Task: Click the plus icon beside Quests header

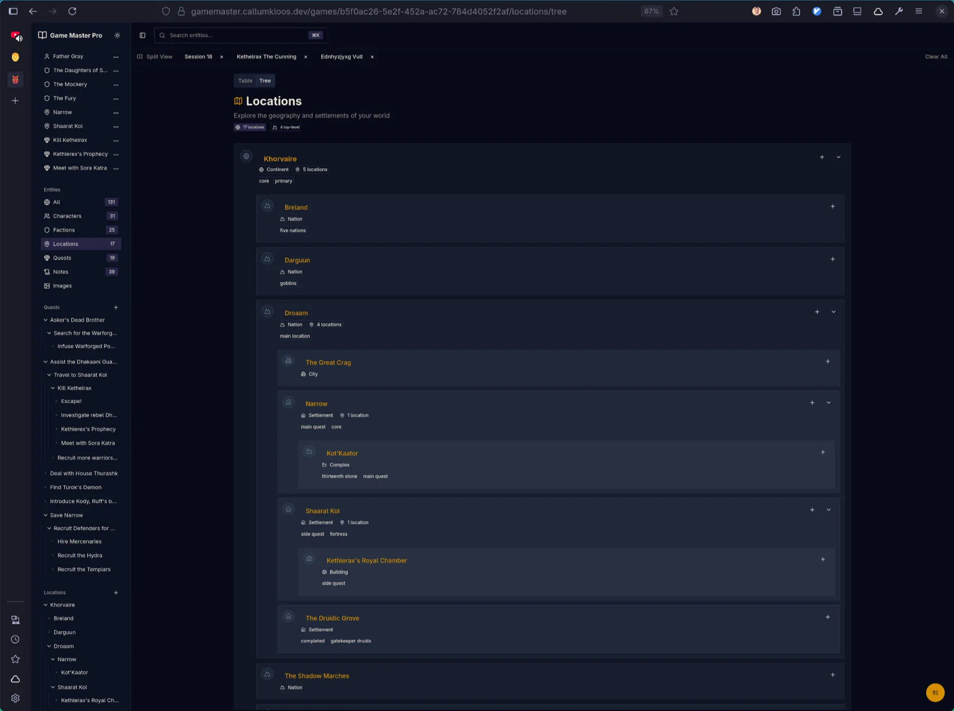Action: 116,308
